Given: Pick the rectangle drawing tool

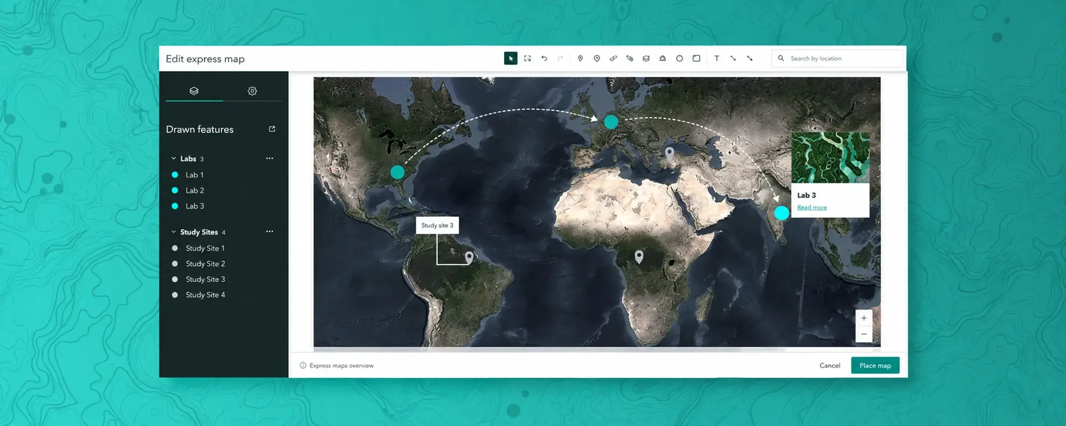Looking at the screenshot, I should [x=696, y=59].
